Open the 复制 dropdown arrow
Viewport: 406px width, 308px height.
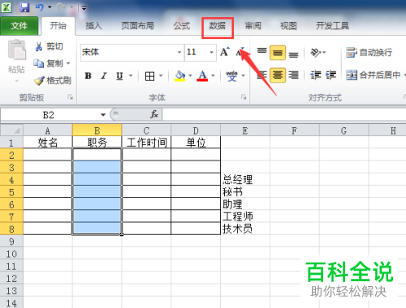pyautogui.click(x=68, y=63)
